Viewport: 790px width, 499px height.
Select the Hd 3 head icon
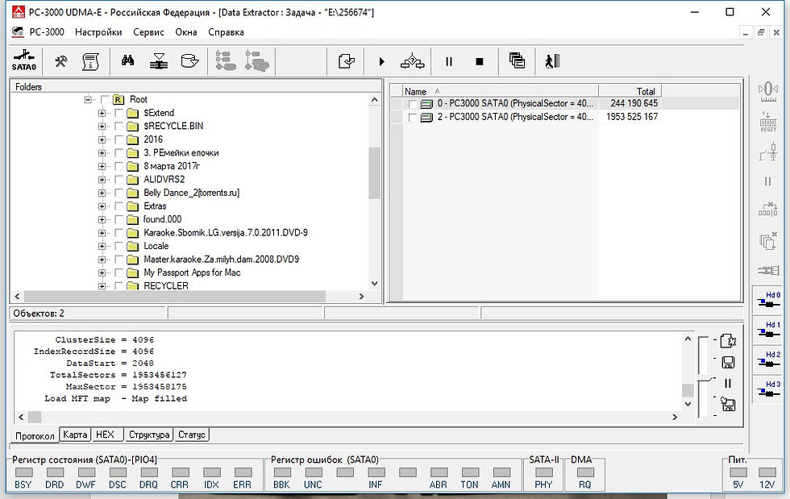click(x=769, y=389)
